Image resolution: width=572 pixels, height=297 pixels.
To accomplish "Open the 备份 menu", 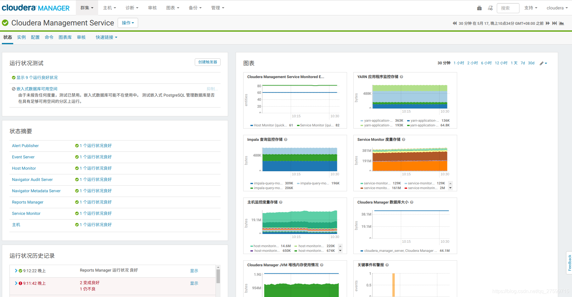I will pyautogui.click(x=195, y=8).
